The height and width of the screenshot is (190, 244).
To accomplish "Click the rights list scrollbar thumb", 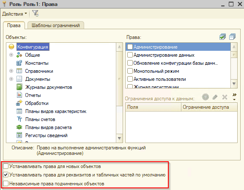I will point(234,55).
